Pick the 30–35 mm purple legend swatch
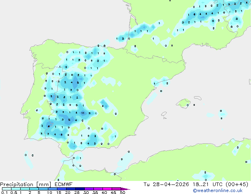This screenshot has height=194, width=251. point(89,189)
